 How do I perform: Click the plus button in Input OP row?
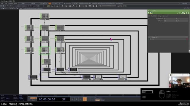(149, 39)
